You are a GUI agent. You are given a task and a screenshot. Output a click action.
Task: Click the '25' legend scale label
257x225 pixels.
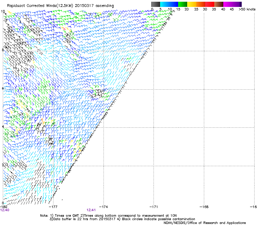coord(196,9)
